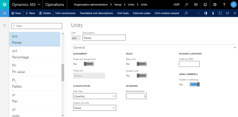Open the System of units dropdown
The width and height of the screenshot is (238, 117).
[95, 108]
